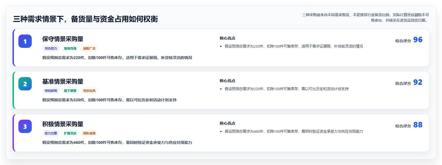This screenshot has width=442, height=165.
Task: Click 综合评分 label beside 92
Action: coord(403,83)
